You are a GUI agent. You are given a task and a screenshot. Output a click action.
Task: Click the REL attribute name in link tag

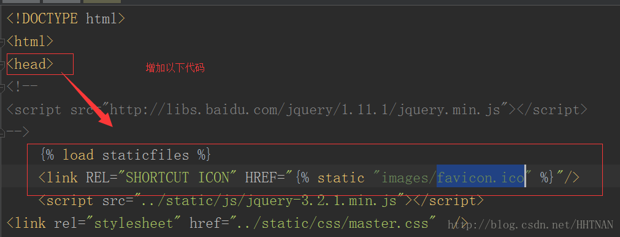coord(98,177)
